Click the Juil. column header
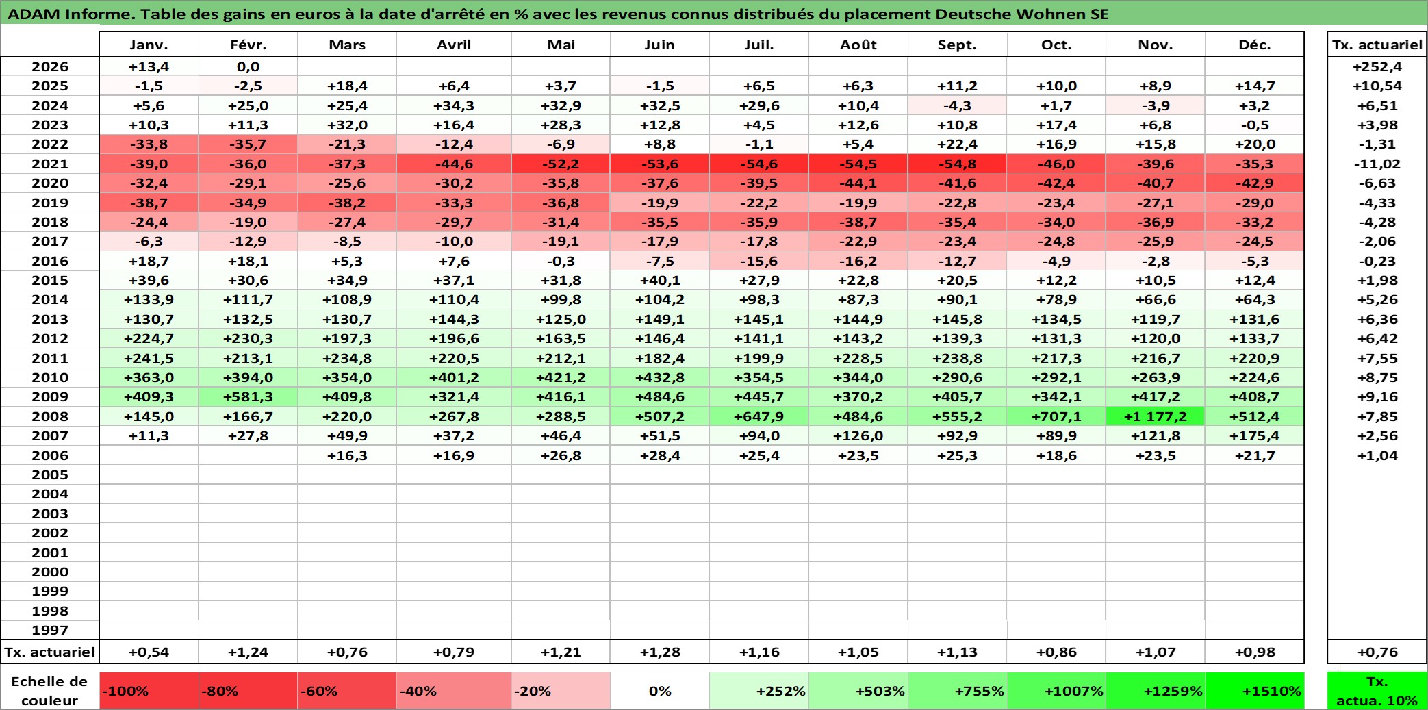 coord(759,45)
